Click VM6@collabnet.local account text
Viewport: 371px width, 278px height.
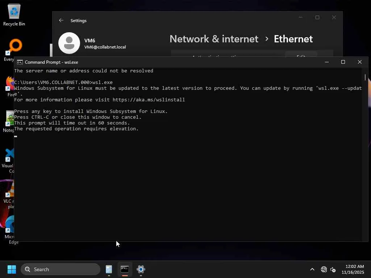point(105,47)
